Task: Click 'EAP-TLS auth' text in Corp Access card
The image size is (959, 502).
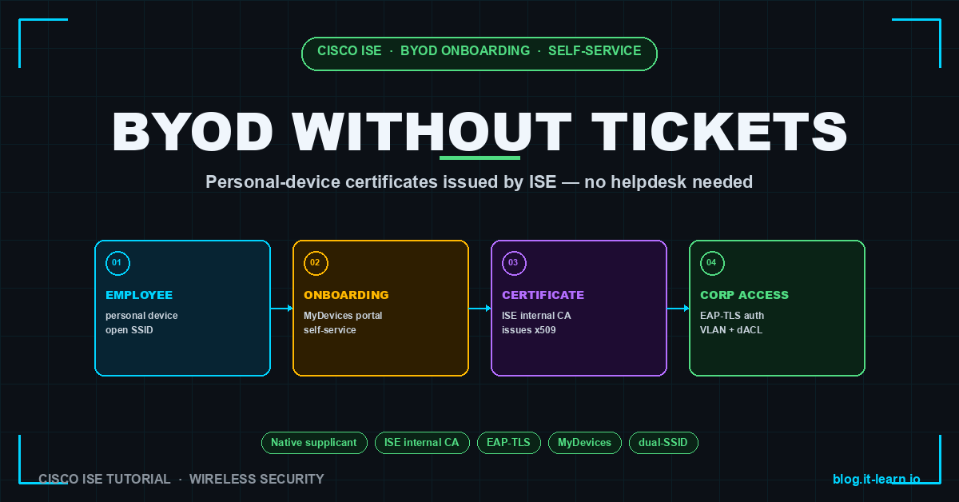Action: coord(732,316)
